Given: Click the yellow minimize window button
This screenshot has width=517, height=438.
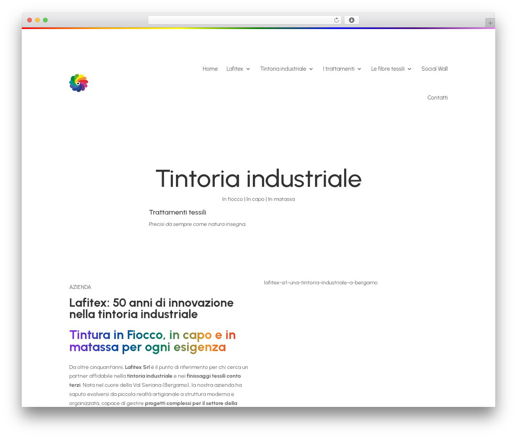Looking at the screenshot, I should [x=37, y=20].
